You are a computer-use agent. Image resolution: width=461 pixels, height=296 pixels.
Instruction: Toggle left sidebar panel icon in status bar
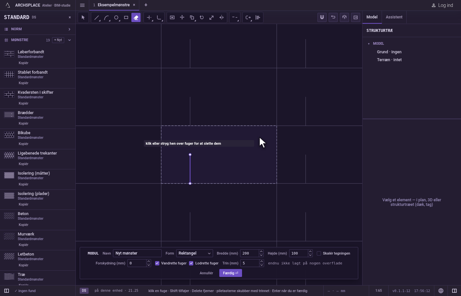click(6, 291)
